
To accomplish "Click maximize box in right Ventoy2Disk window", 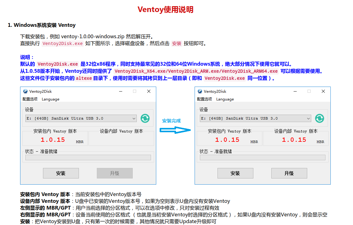I will click(309, 91).
